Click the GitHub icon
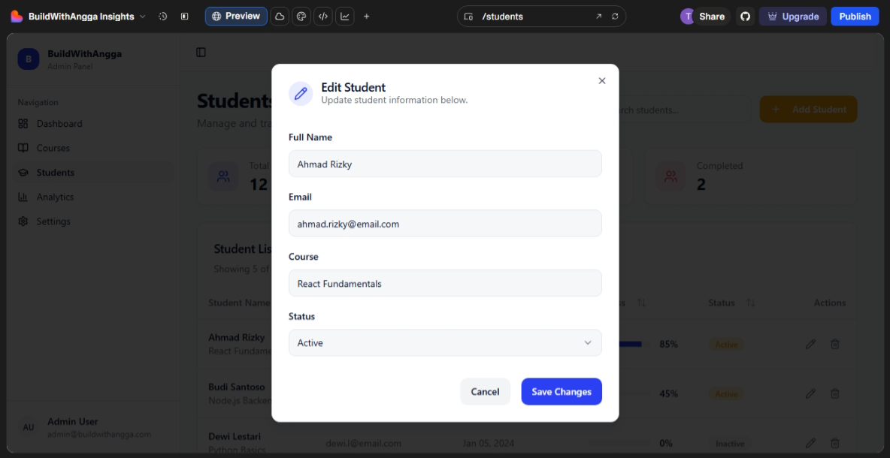This screenshot has width=890, height=458. [x=745, y=17]
